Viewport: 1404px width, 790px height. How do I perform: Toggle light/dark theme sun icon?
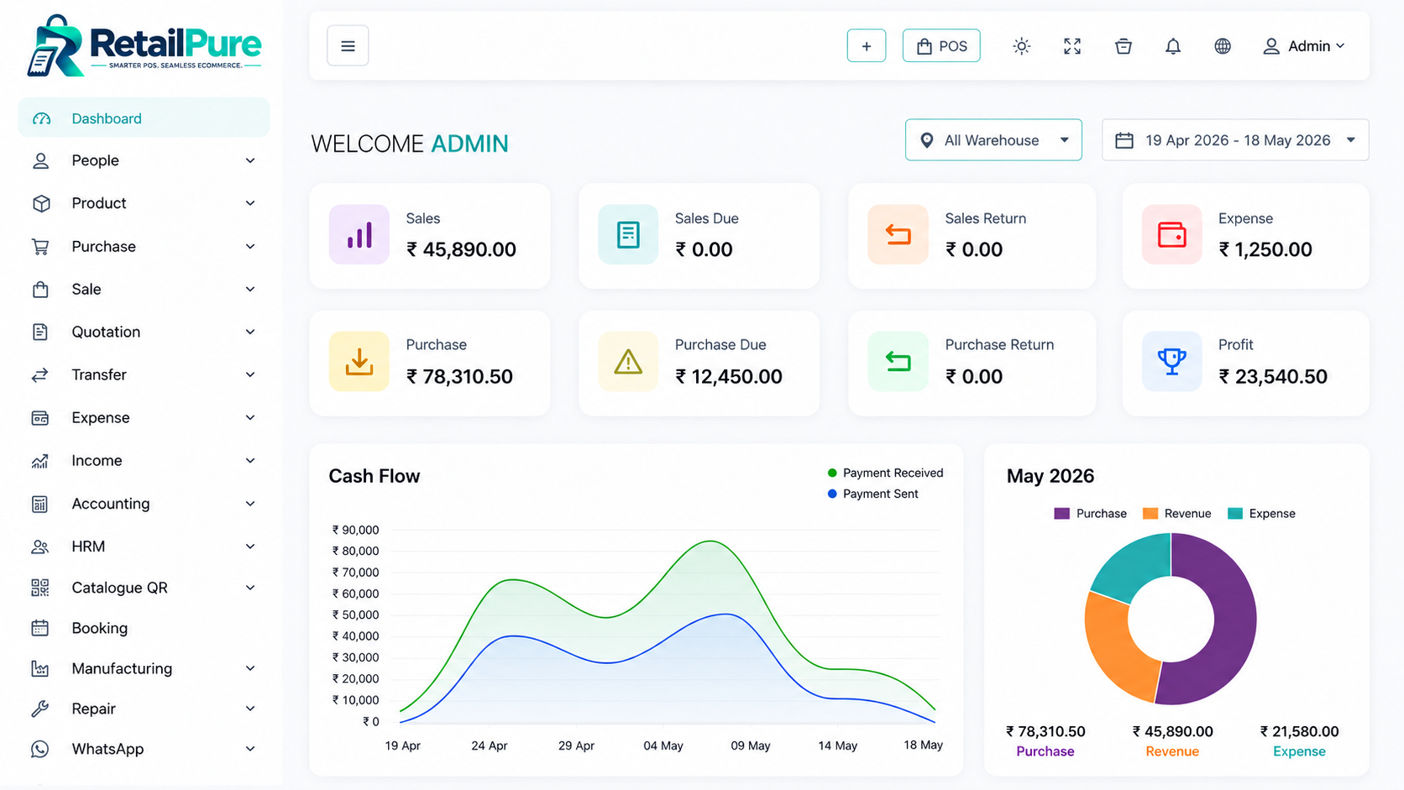click(1021, 46)
